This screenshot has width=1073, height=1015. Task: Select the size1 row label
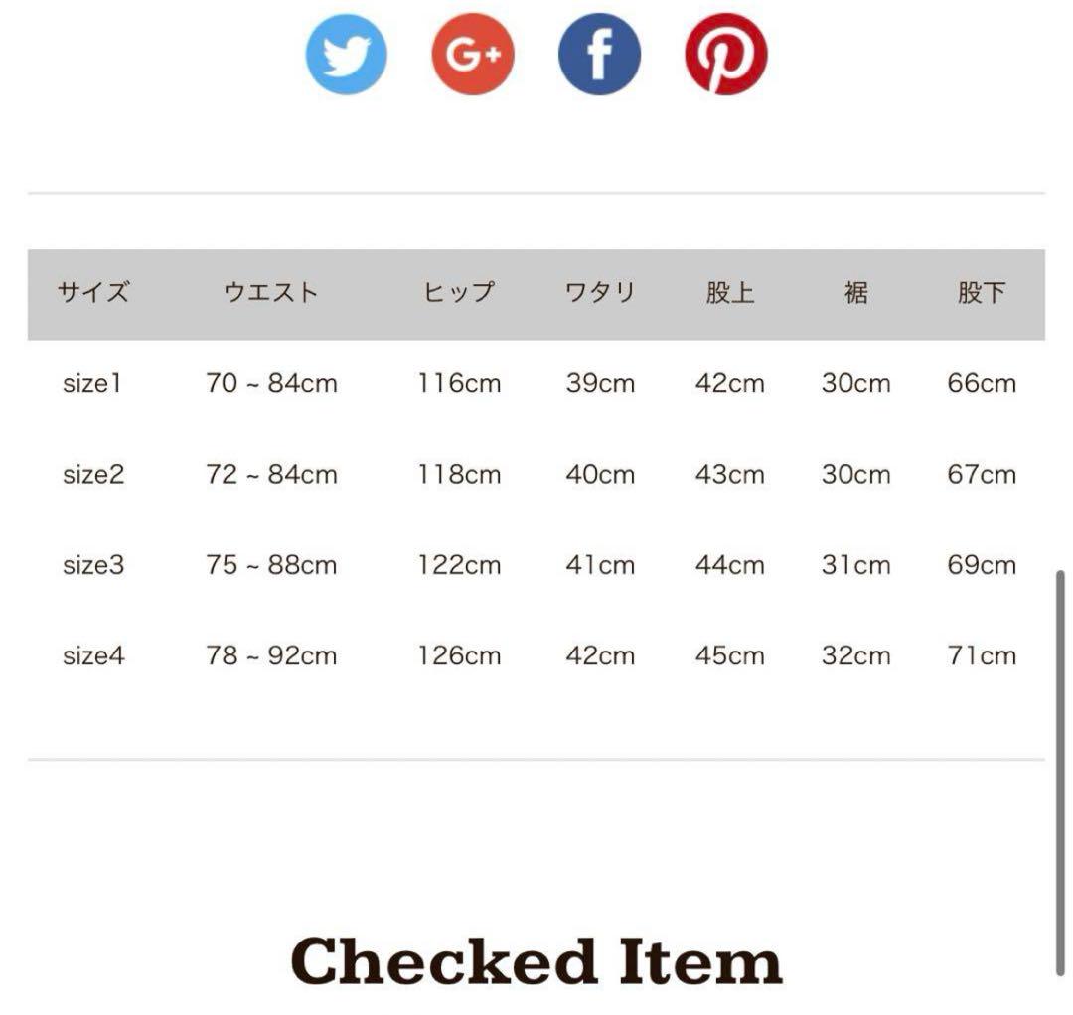[92, 383]
